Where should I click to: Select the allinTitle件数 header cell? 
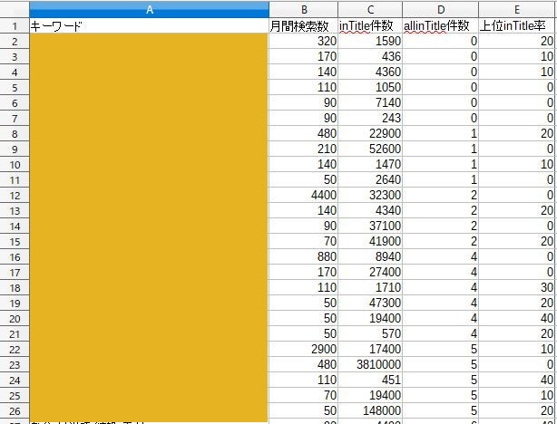tap(441, 25)
